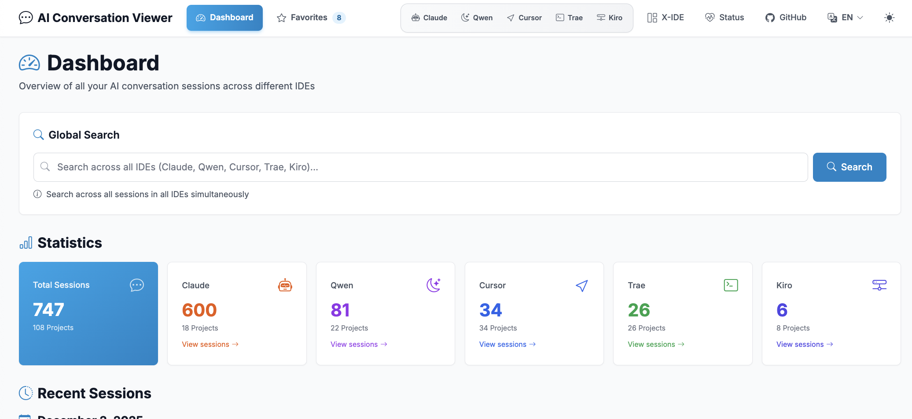Click the chat bubble app logo icon
This screenshot has width=912, height=419.
pos(26,18)
